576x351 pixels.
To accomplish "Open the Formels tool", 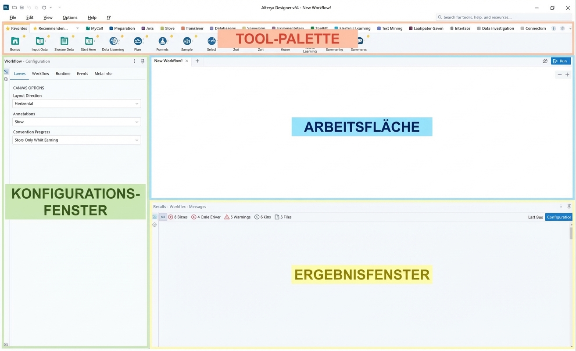I will click(x=162, y=42).
